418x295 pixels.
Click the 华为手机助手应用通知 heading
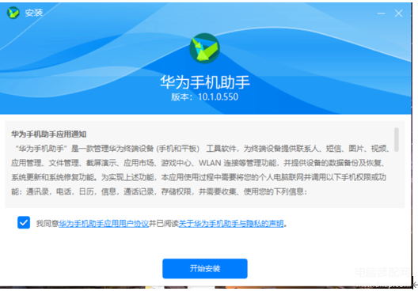point(49,134)
